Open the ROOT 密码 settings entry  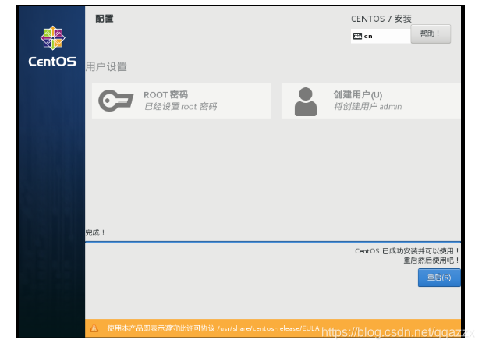182,101
